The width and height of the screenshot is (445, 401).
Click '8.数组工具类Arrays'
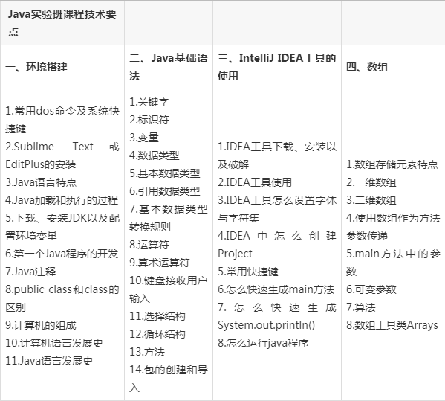392,325
